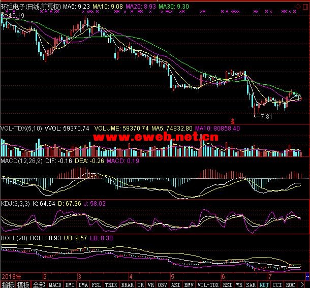
Task: Click the K: 64.64 value
Action: pyautogui.click(x=44, y=204)
